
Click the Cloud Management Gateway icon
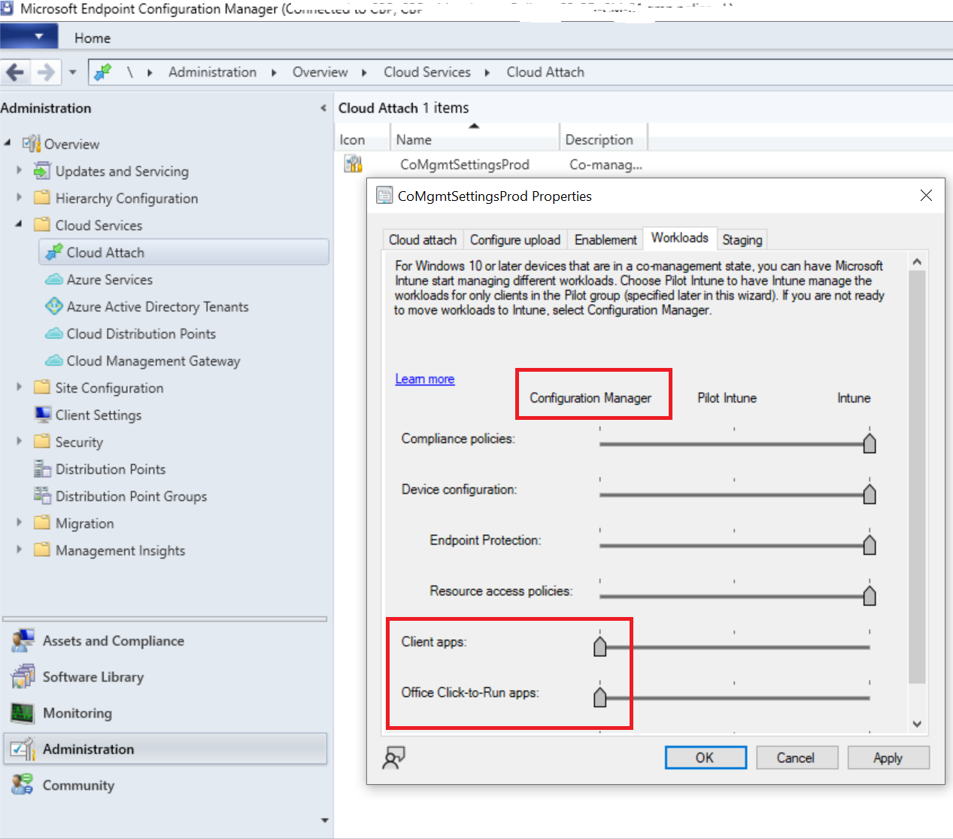[x=54, y=360]
